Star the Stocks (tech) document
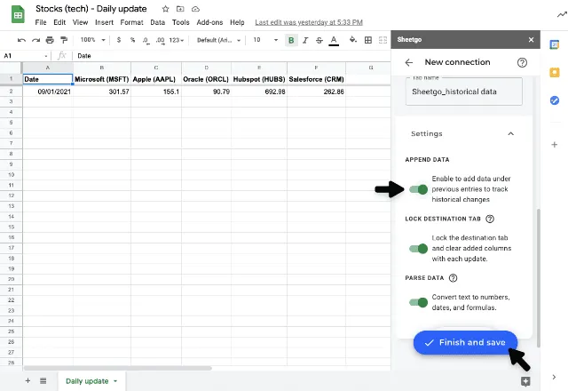 (165, 9)
